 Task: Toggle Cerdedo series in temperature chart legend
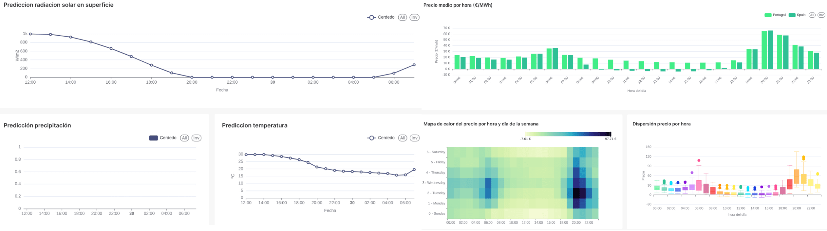[381, 138]
